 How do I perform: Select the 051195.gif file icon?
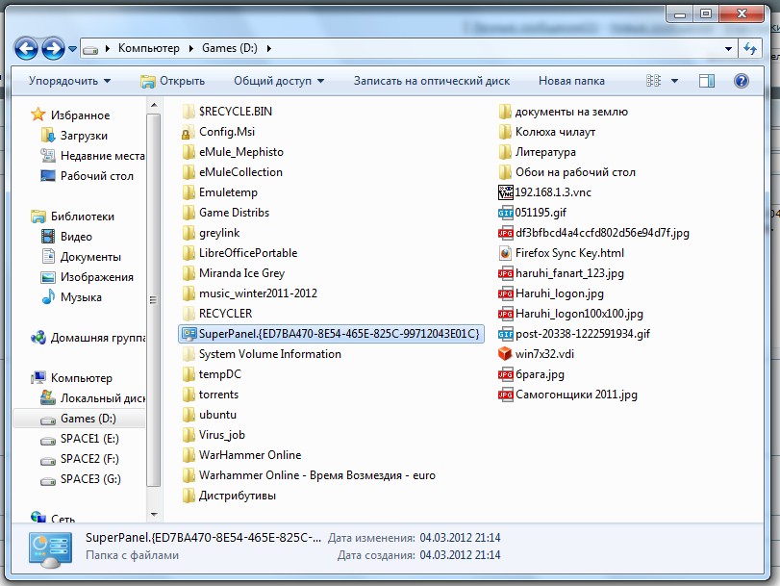point(505,213)
